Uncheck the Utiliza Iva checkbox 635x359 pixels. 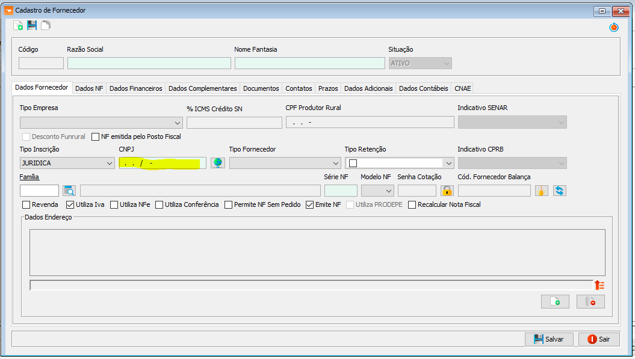tap(70, 204)
